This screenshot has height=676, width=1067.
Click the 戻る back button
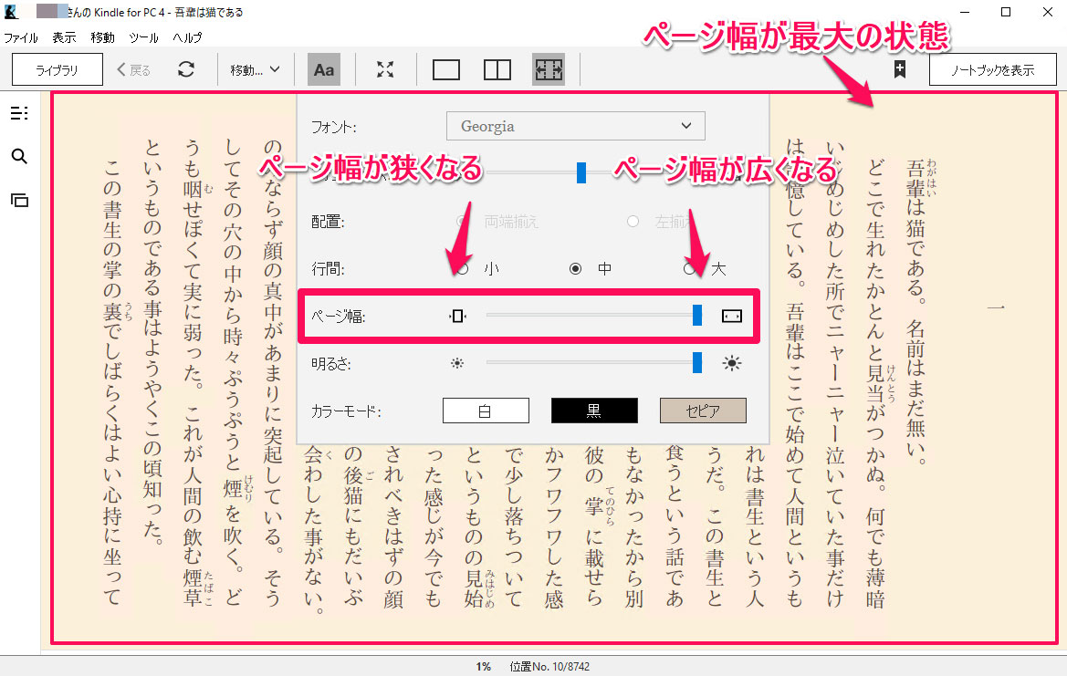(x=133, y=69)
